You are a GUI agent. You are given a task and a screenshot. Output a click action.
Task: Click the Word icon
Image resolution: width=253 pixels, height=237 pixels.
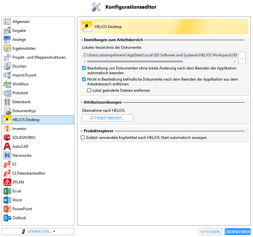[x=7, y=200]
